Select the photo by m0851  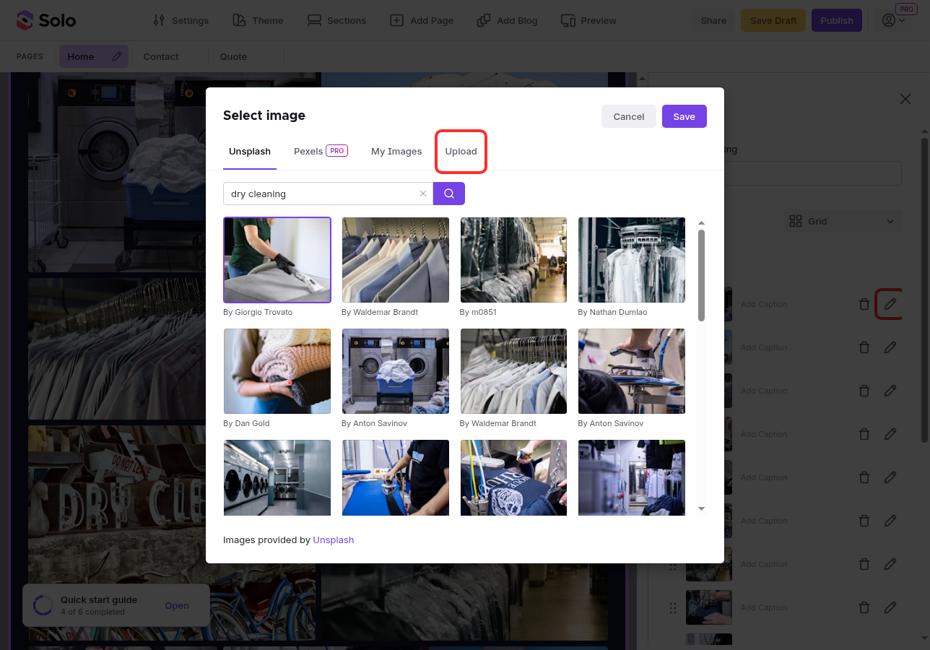[x=514, y=260]
